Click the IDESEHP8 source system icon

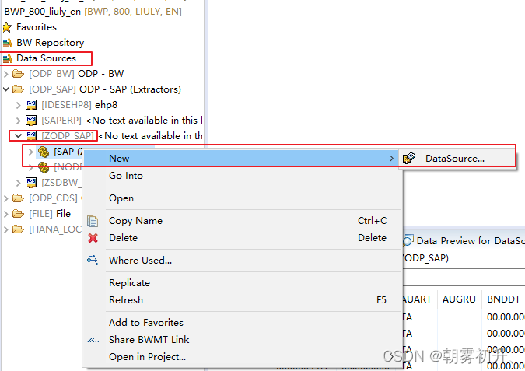tap(31, 105)
